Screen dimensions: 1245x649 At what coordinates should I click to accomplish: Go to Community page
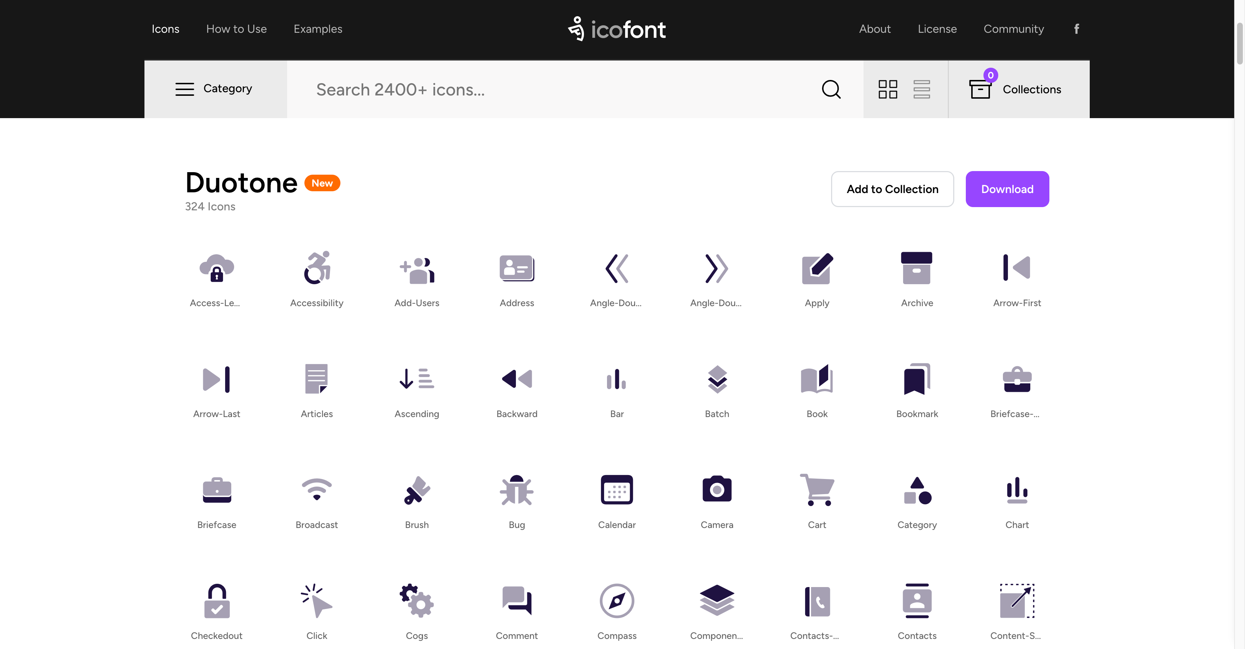[1013, 29]
